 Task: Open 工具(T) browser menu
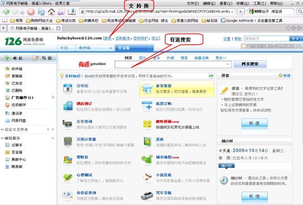click(259, 4)
